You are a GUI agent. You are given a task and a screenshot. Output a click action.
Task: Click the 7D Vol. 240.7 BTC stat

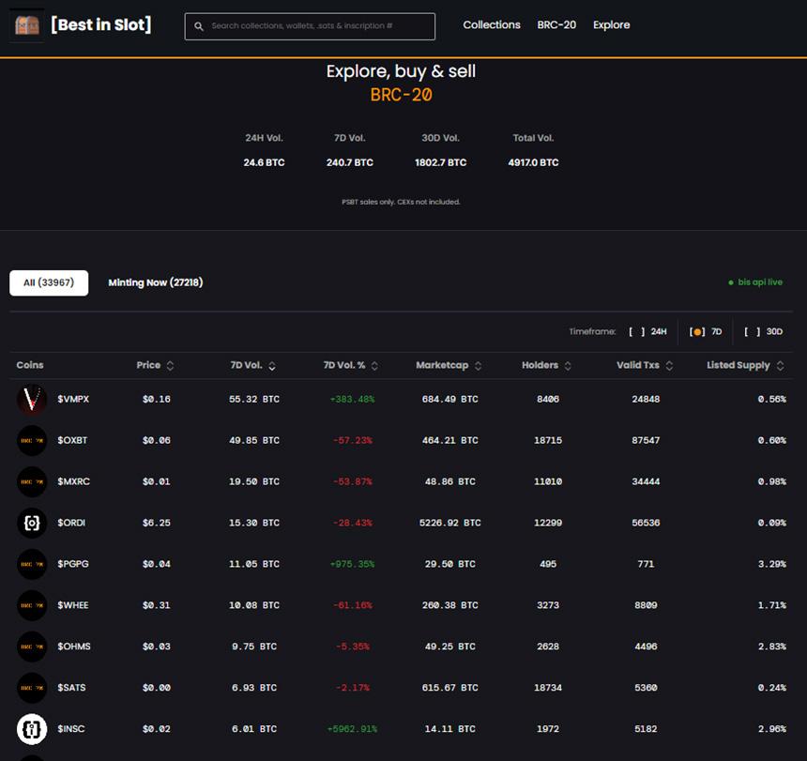(x=350, y=150)
